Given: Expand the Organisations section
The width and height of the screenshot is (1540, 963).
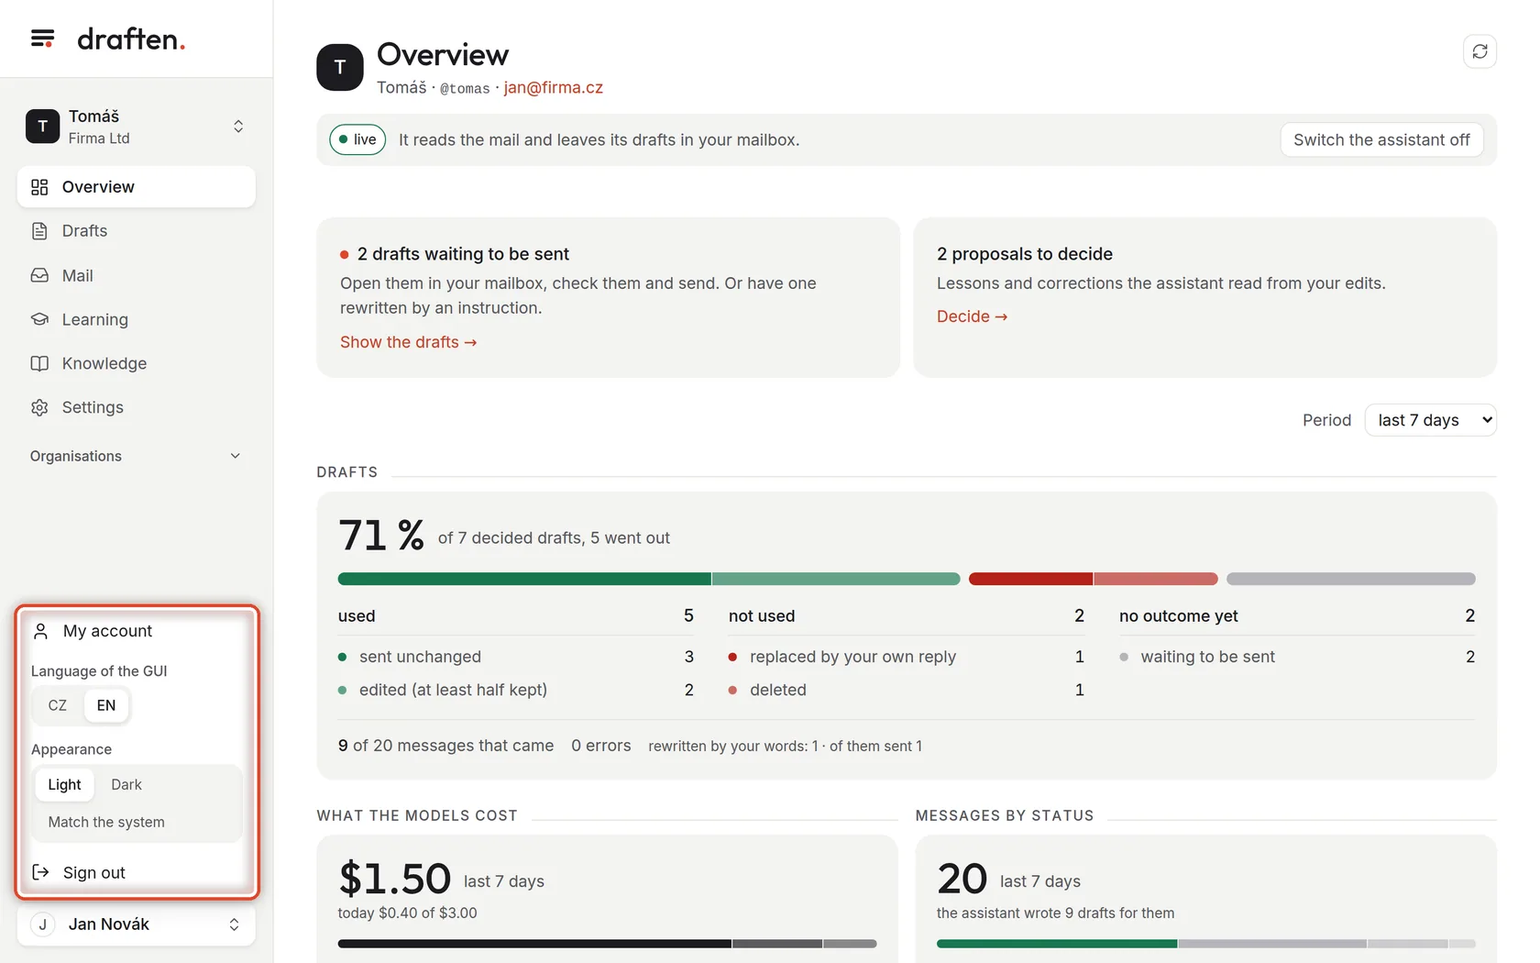Looking at the screenshot, I should click(x=136, y=456).
